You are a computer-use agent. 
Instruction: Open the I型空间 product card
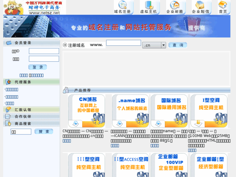(209, 111)
